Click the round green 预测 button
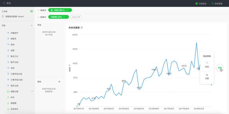The image size is (229, 114). [x=220, y=68]
